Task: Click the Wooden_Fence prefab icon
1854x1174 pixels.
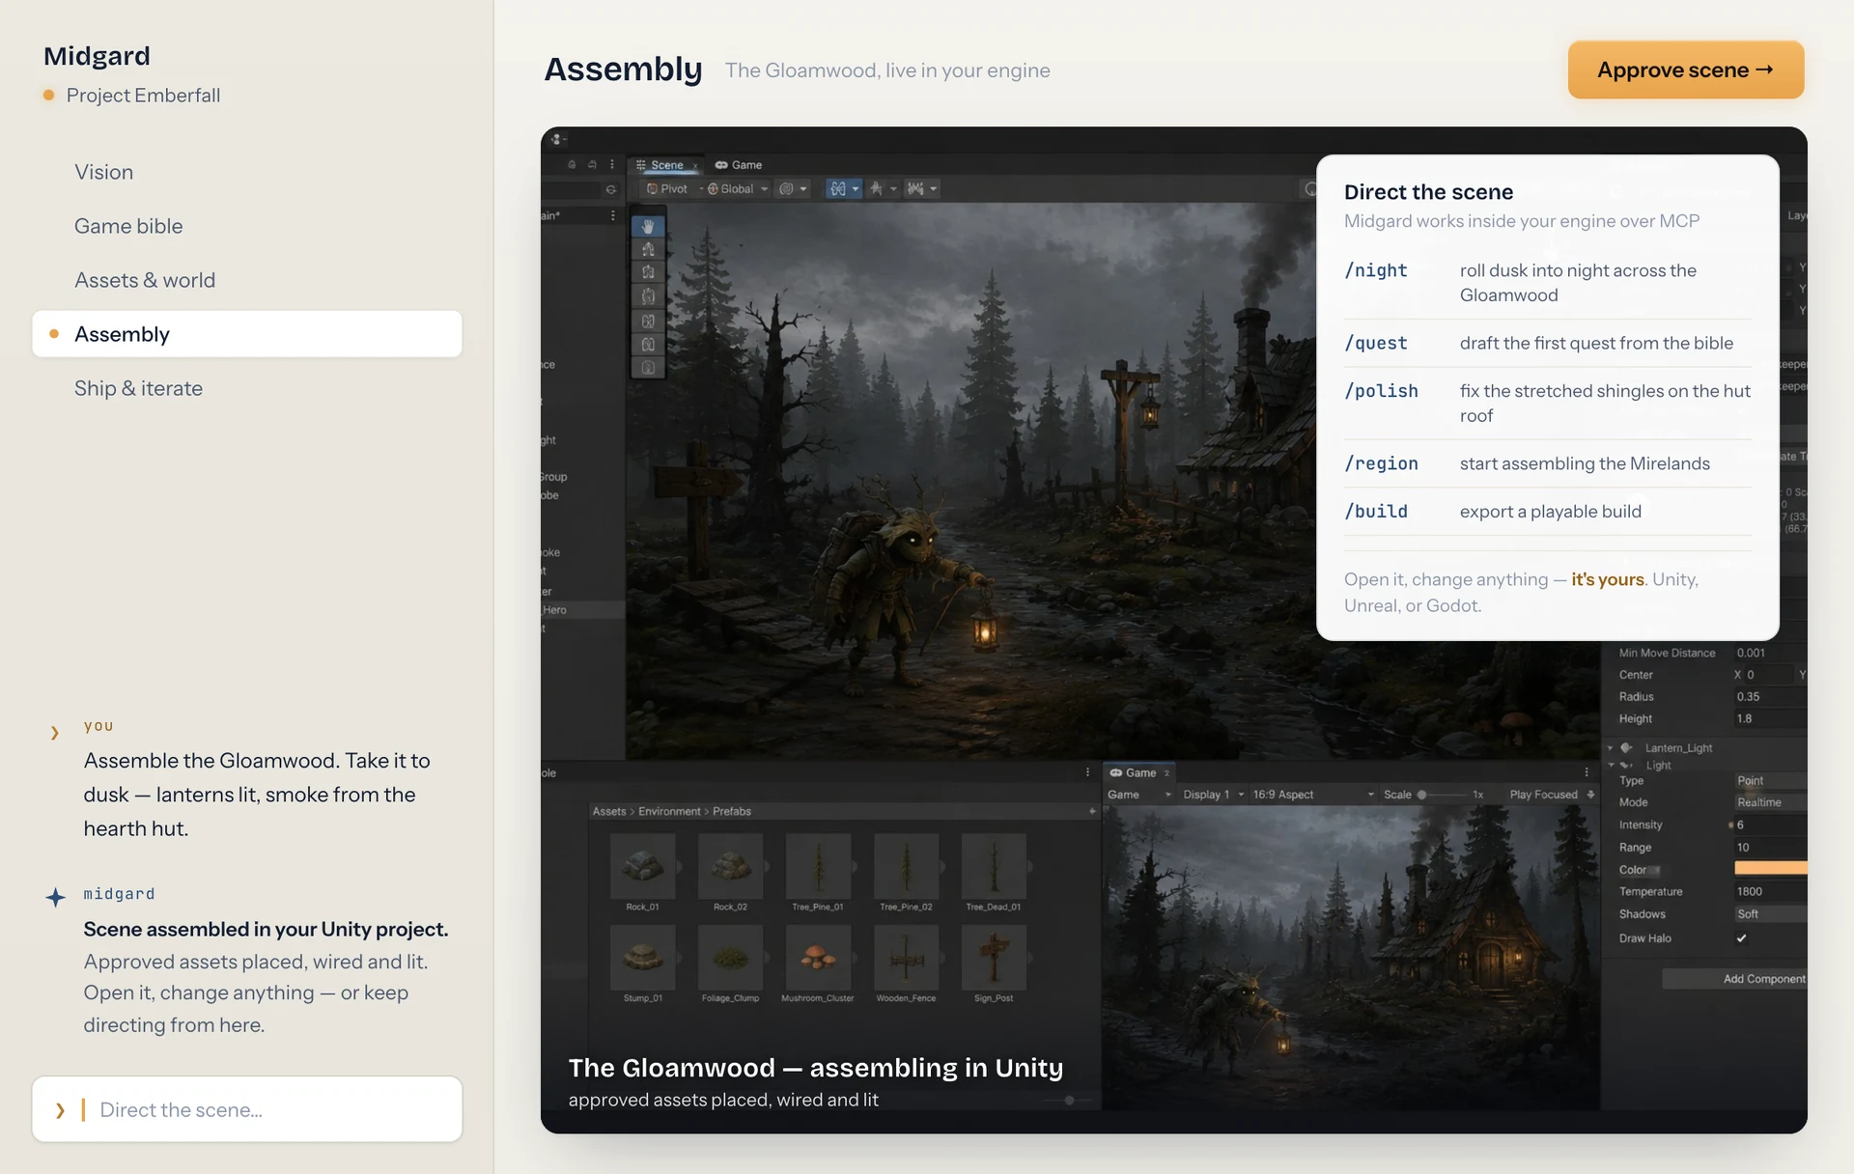Action: 906,957
